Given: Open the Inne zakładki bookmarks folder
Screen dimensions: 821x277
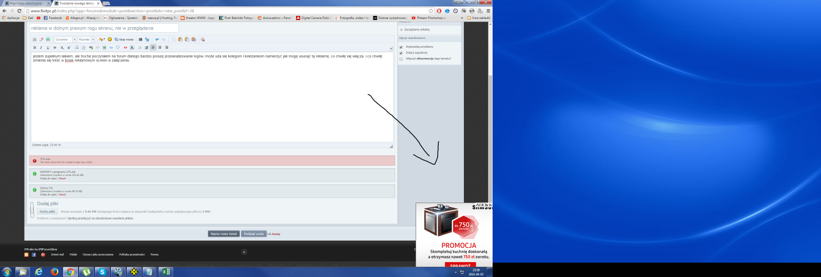Looking at the screenshot, I should [479, 18].
